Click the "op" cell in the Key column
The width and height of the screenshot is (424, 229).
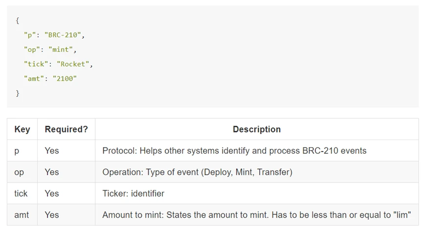coord(19,172)
